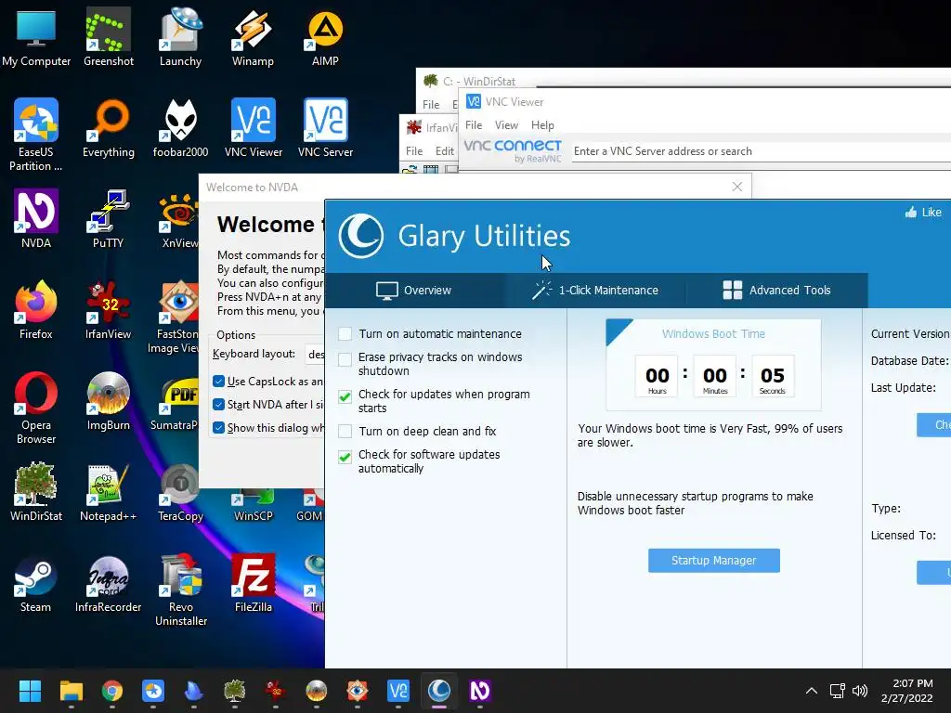Open the VNC Viewer desktop shortcut

(253, 128)
